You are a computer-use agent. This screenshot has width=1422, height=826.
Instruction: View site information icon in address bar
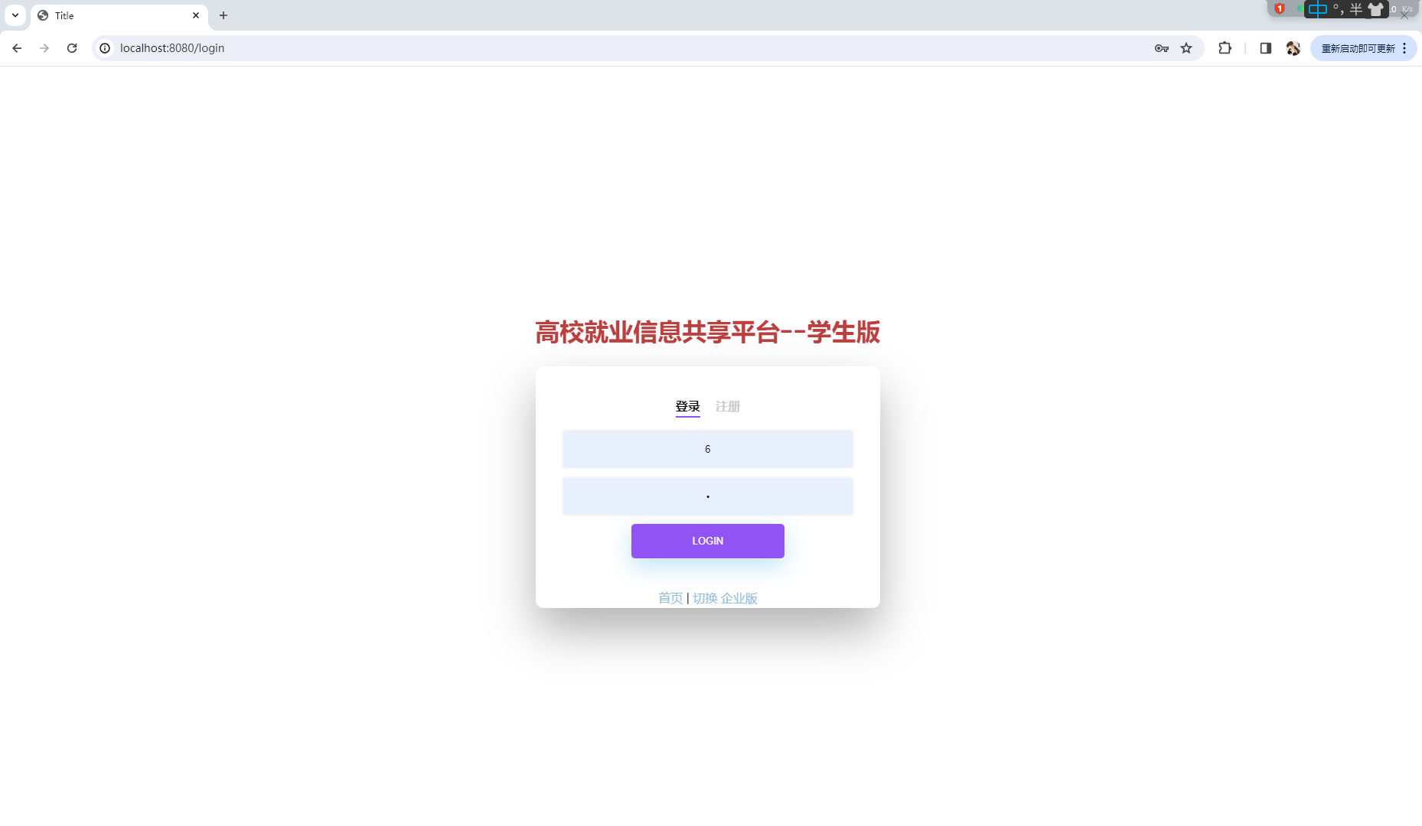click(x=106, y=48)
